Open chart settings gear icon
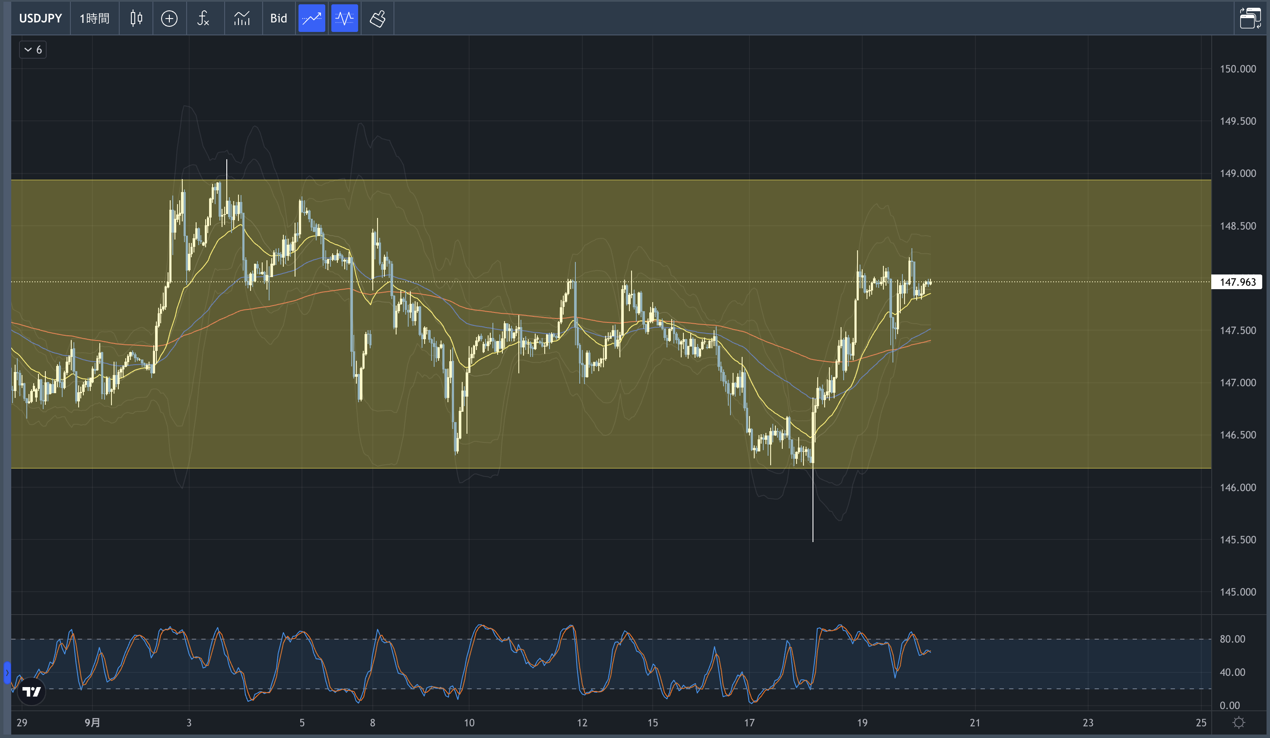The image size is (1270, 738). tap(1238, 722)
